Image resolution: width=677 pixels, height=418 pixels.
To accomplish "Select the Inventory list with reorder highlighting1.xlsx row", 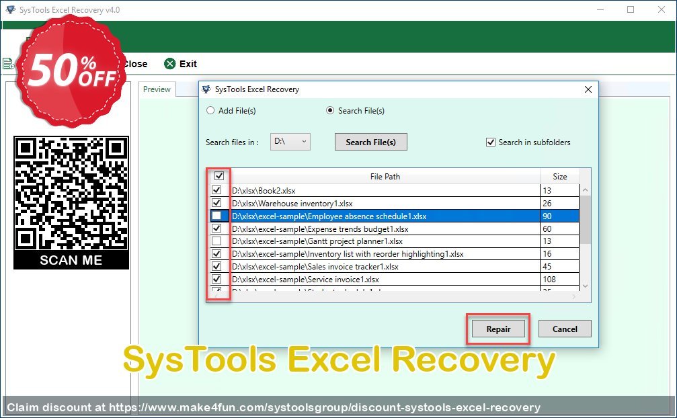I will [395, 253].
